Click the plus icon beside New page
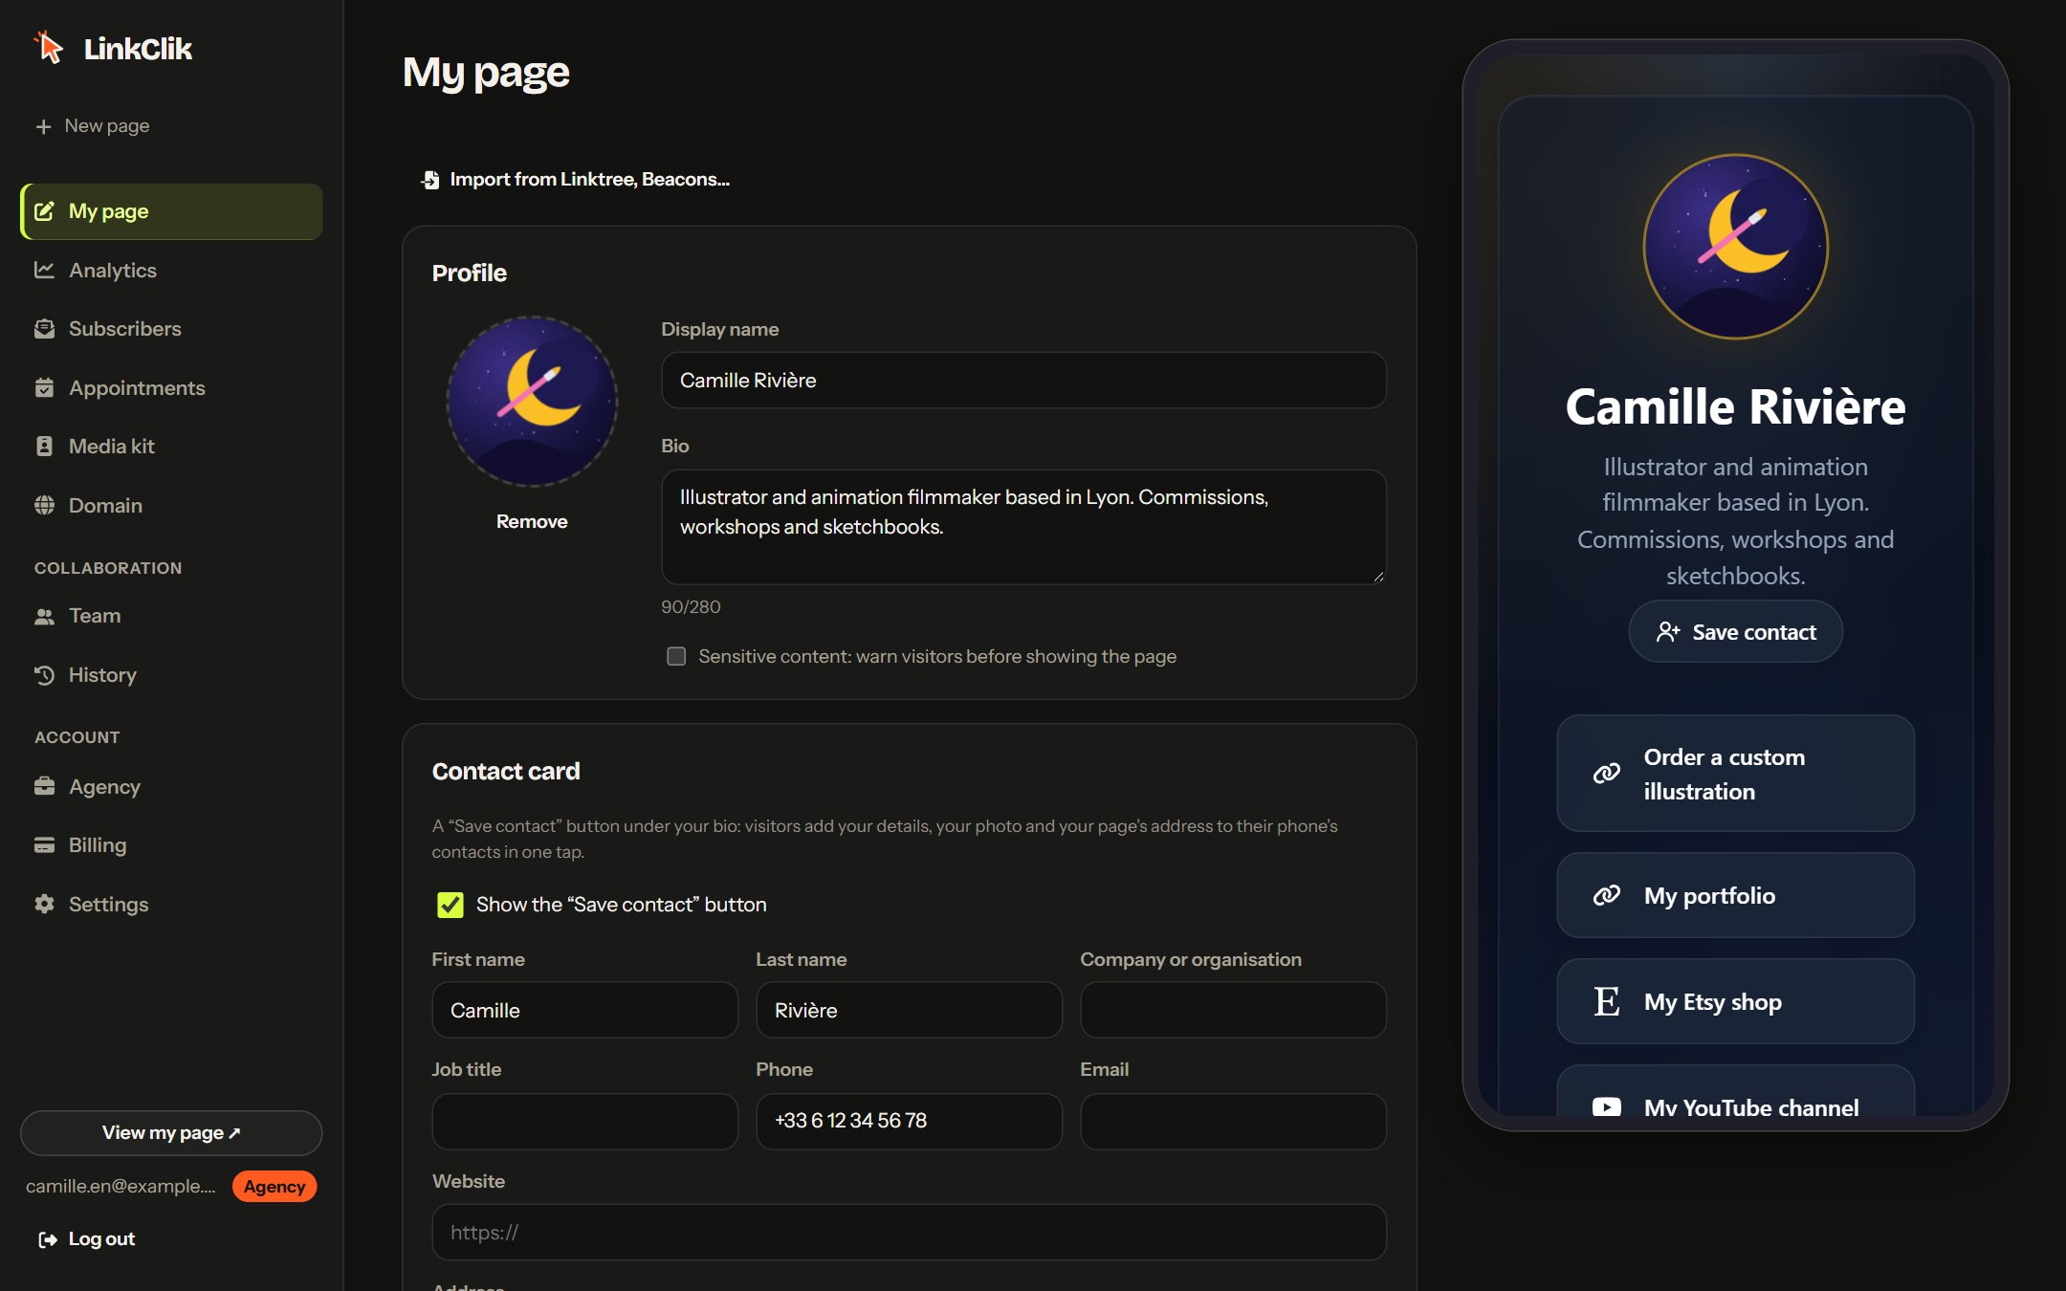The height and width of the screenshot is (1291, 2066). tap(43, 126)
